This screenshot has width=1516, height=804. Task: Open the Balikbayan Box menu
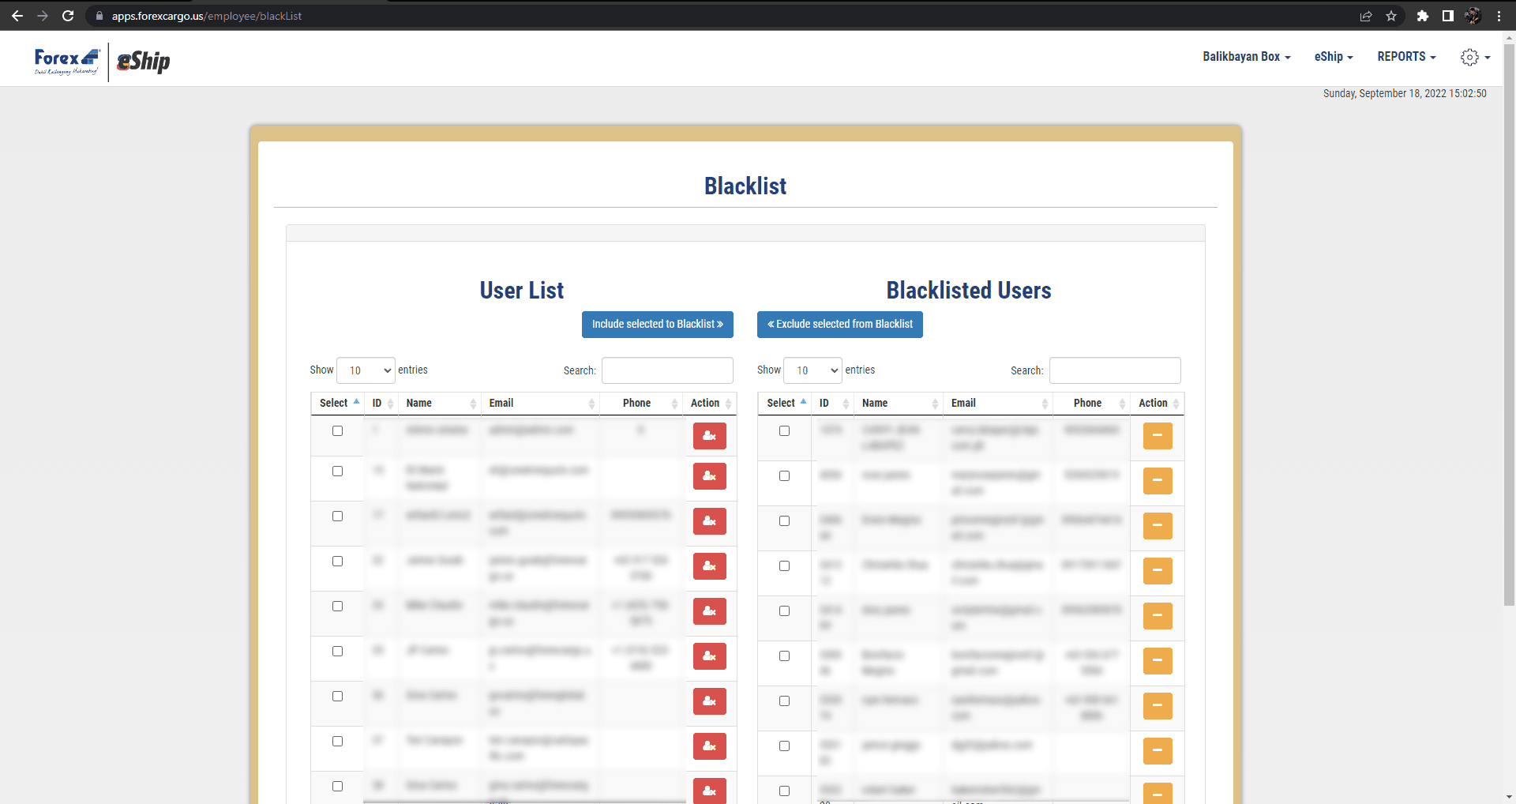click(x=1246, y=57)
